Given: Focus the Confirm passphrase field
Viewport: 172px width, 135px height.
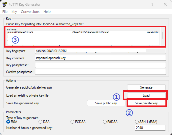Looking at the screenshot, I should 101,72.
